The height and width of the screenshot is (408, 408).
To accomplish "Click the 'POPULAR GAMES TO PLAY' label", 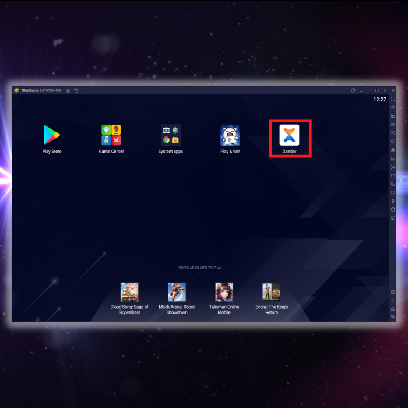I will (200, 268).
